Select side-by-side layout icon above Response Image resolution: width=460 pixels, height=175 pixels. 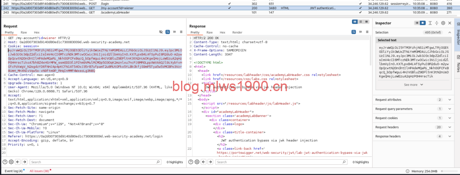tap(355, 22)
